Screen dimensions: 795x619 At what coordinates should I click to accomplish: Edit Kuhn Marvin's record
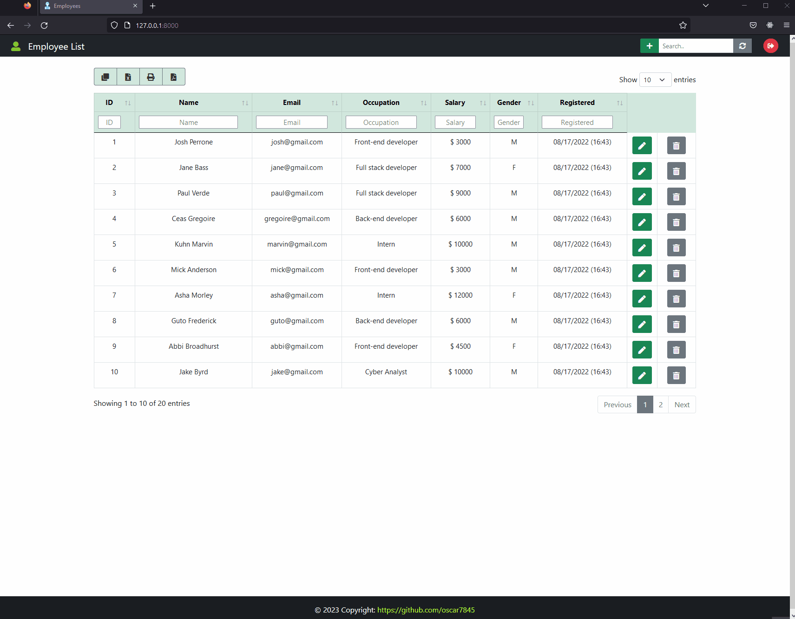click(x=642, y=248)
